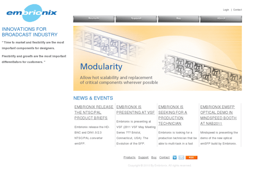This screenshot has height=191, width=254.
Task: Click the footer Support link
Action: [x=143, y=157]
